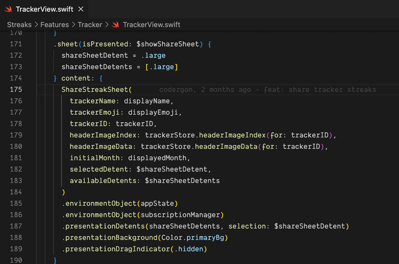Click line number 184
Image resolution: width=399 pixels, height=264 pixels.
(16, 192)
